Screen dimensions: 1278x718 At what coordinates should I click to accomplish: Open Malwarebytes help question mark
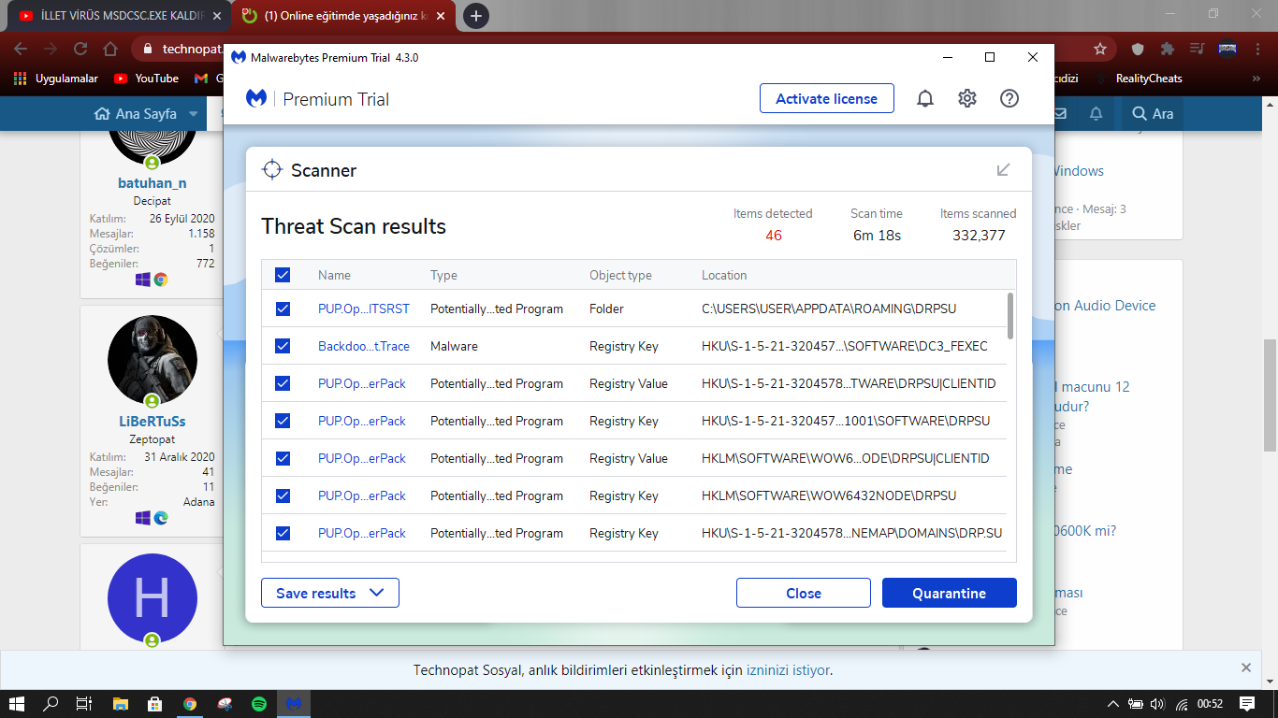(1009, 98)
